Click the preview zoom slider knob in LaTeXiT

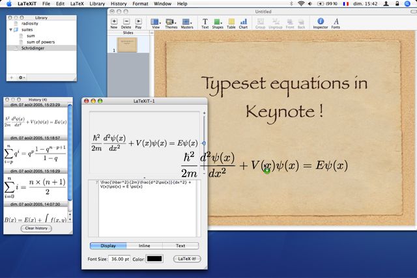coord(204,143)
